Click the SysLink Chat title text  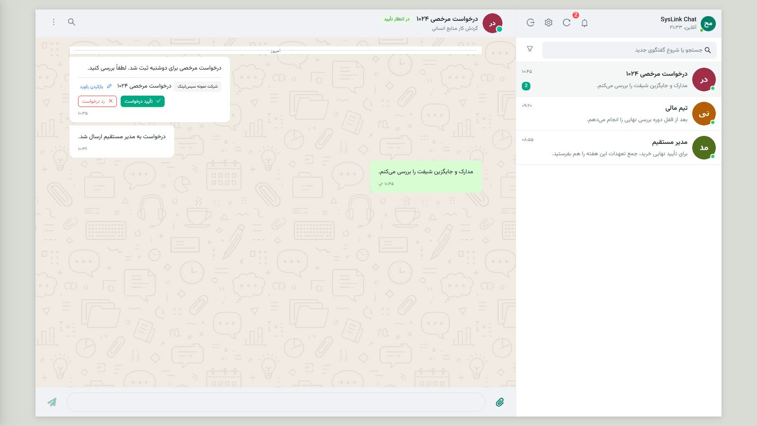pos(678,19)
